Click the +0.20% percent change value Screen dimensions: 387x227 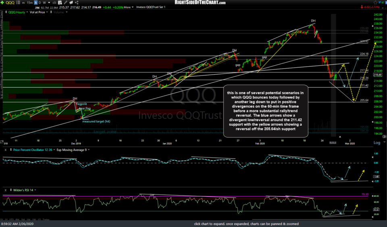pyautogui.click(x=118, y=7)
